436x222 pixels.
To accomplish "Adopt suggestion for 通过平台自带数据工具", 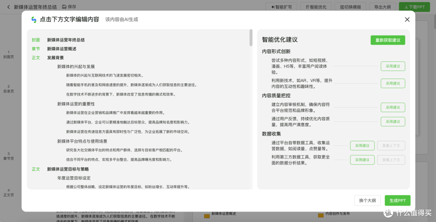I will (x=362, y=146).
